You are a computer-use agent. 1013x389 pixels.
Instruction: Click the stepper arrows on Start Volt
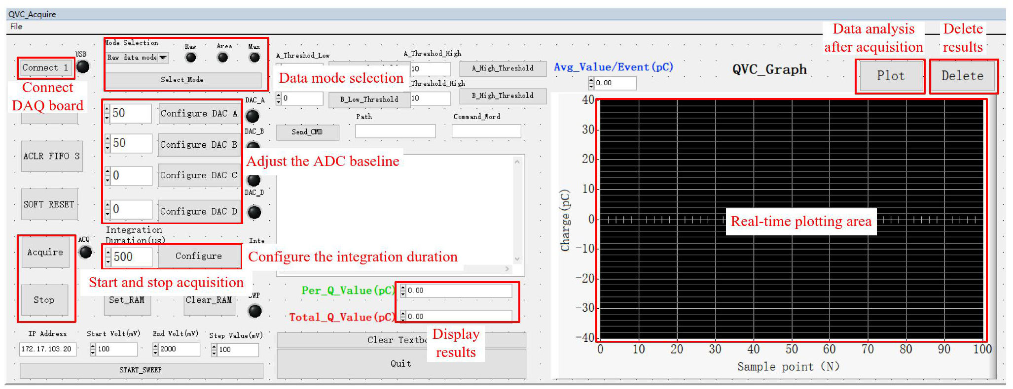pos(93,349)
